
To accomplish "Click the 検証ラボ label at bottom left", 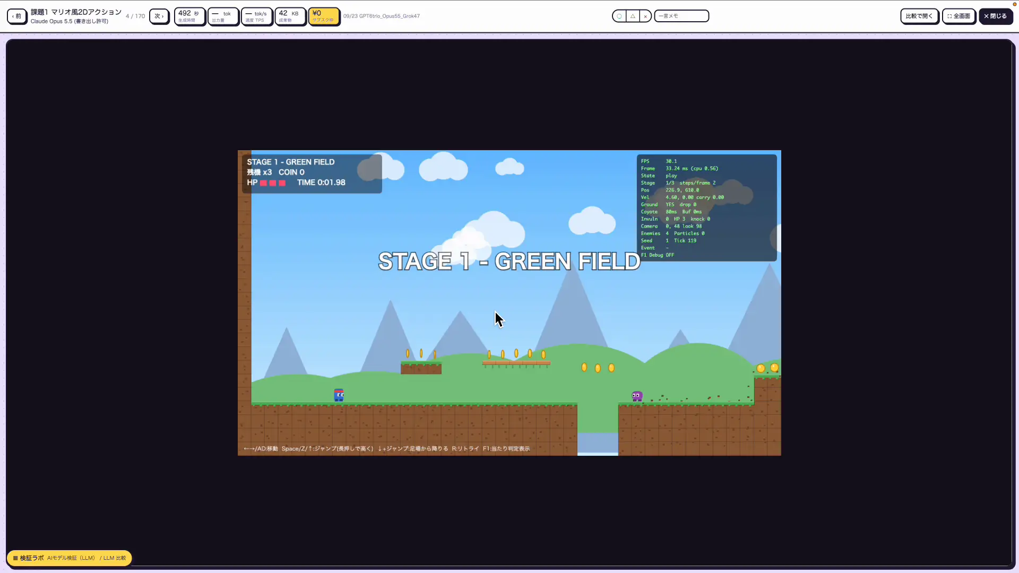I will point(32,558).
